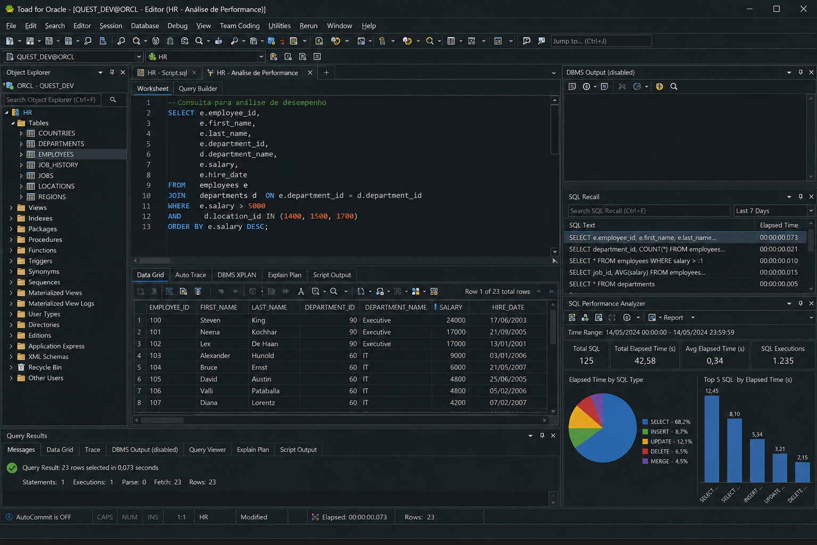Click the first icon in the DBMS Output toolbar
The height and width of the screenshot is (545, 817).
click(x=572, y=87)
